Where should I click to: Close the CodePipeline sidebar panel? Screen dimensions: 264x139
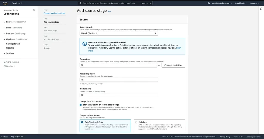pos(34,10)
